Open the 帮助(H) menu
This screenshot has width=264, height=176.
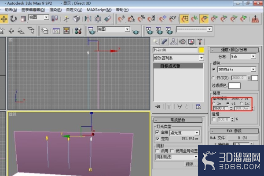pyautogui.click(x=122, y=10)
